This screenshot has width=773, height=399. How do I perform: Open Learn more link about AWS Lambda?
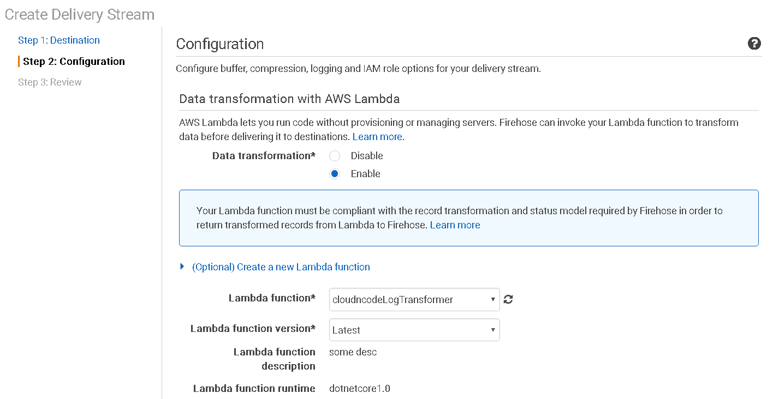coord(377,137)
